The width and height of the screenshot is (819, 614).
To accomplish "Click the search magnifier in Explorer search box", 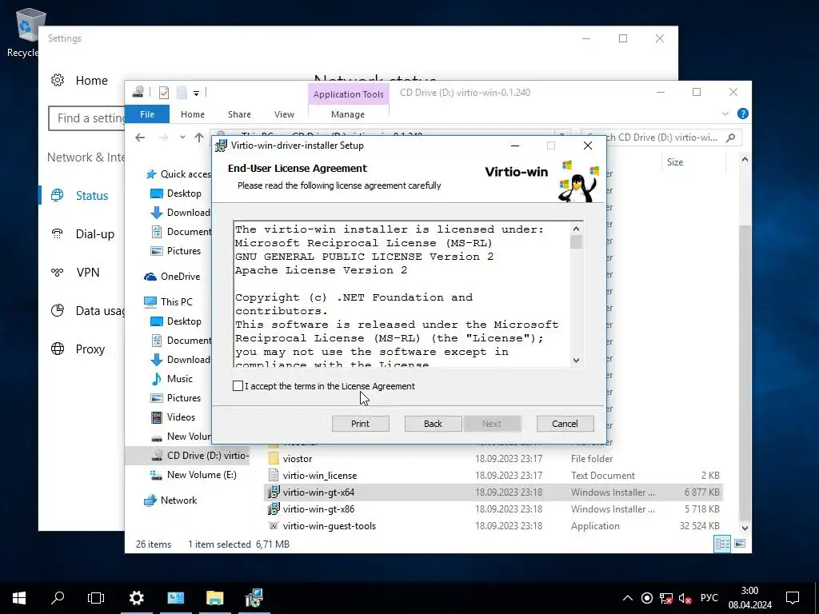I will pos(731,138).
